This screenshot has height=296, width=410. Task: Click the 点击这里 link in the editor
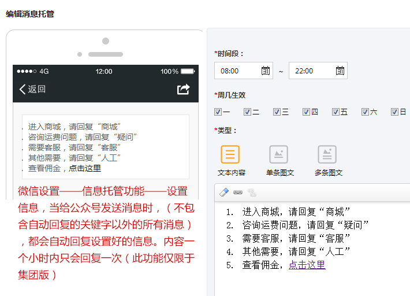307,265
